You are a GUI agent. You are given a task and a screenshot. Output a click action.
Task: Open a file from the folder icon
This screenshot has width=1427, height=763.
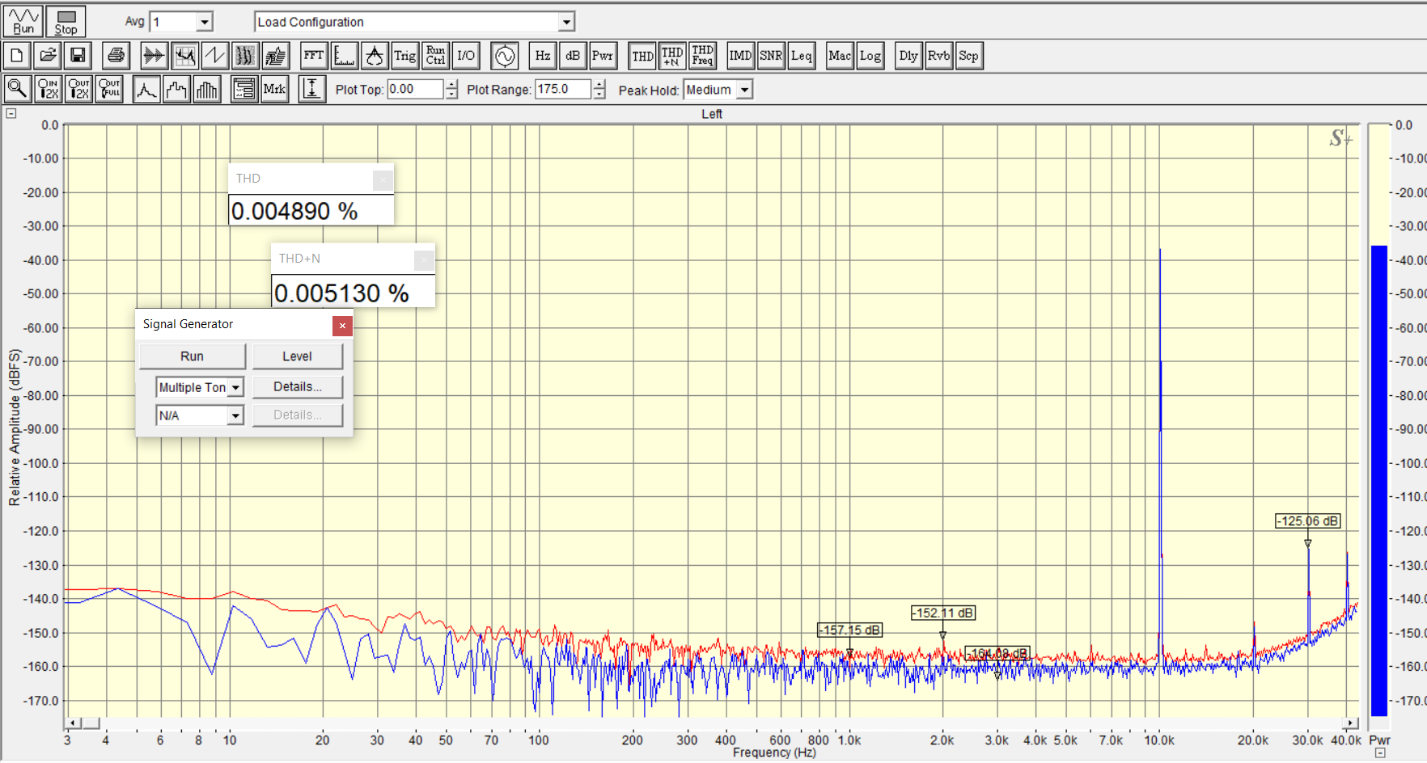coord(48,56)
